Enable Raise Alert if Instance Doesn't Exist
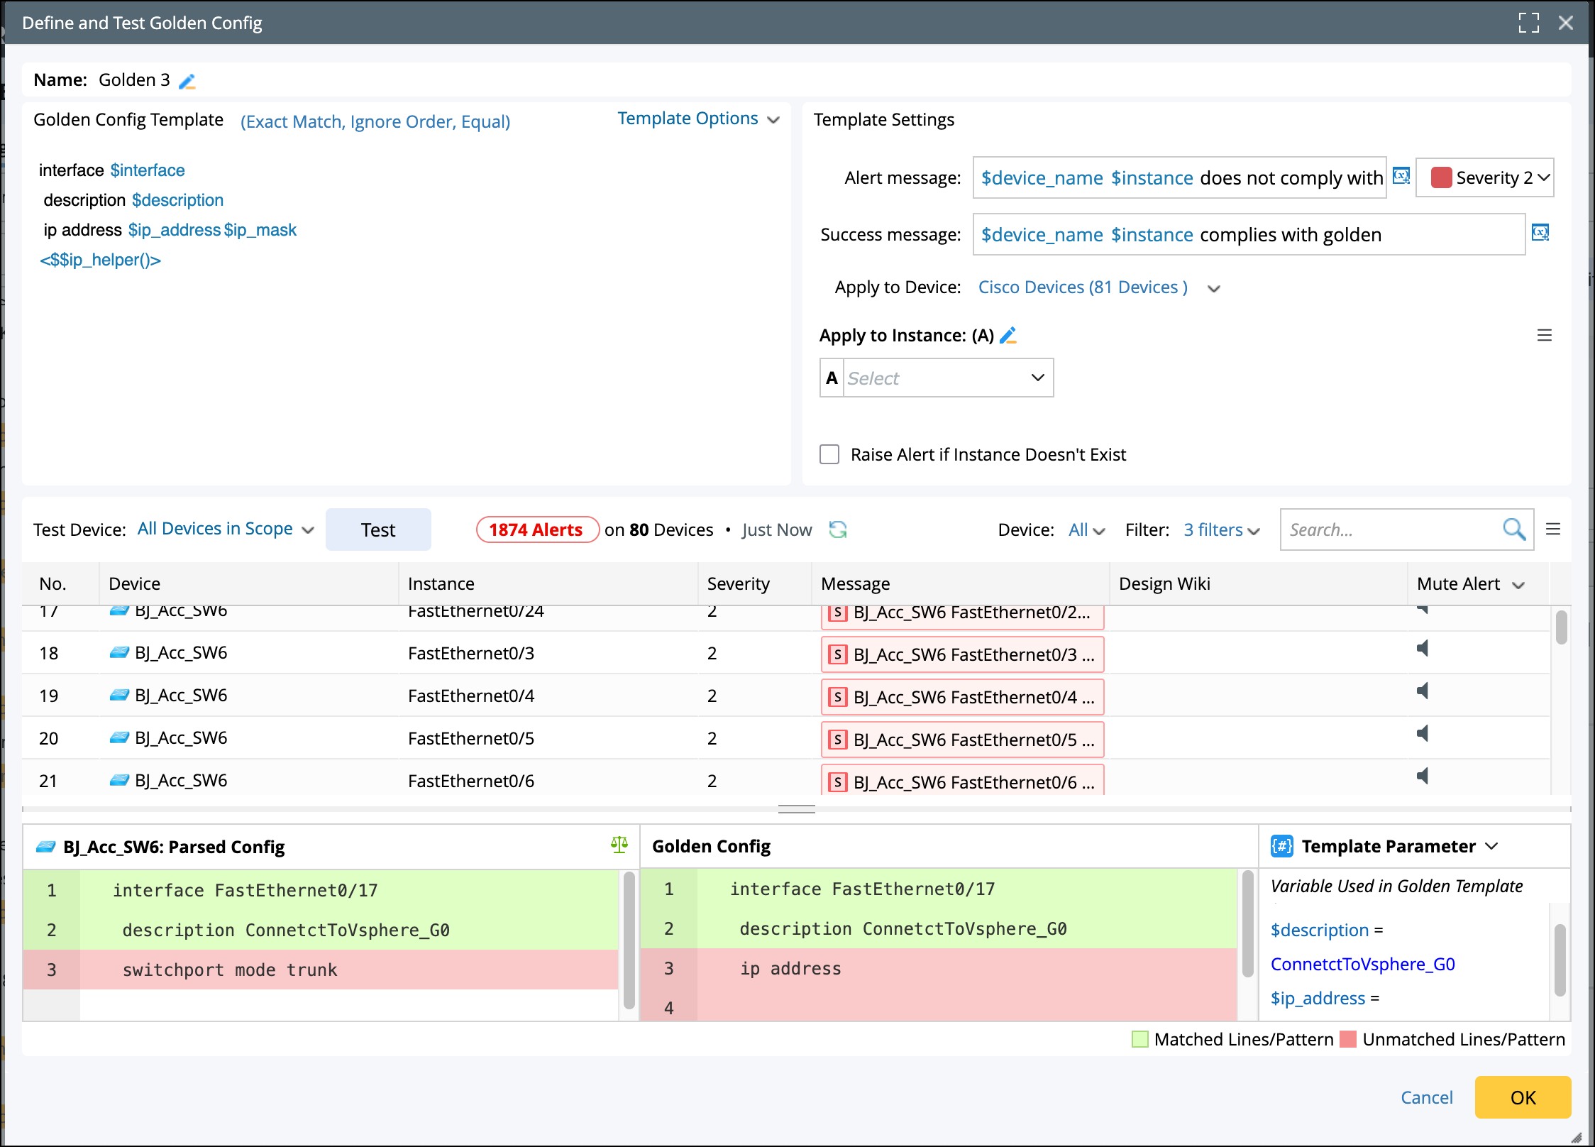Viewport: 1595px width, 1147px height. [829, 454]
